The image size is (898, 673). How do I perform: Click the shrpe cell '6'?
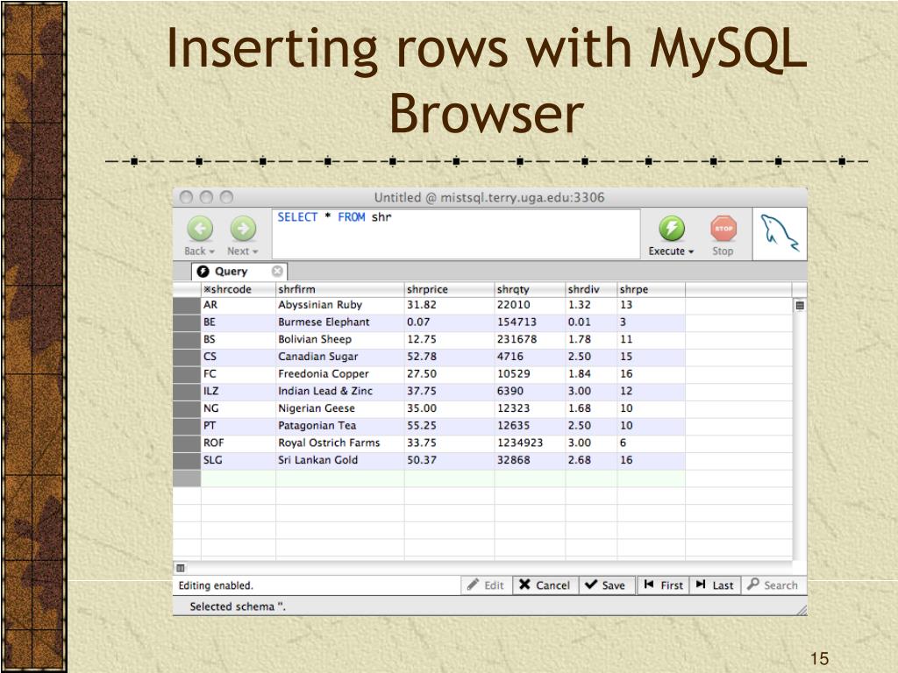[652, 443]
